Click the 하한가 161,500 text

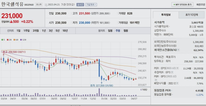click(x=100, y=23)
